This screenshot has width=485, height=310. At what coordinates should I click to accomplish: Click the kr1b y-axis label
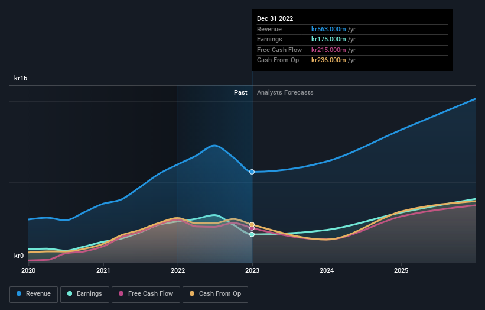coord(21,78)
